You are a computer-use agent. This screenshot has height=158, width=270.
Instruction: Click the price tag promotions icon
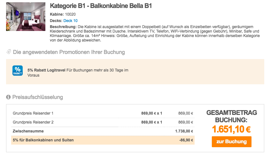coord(9,52)
